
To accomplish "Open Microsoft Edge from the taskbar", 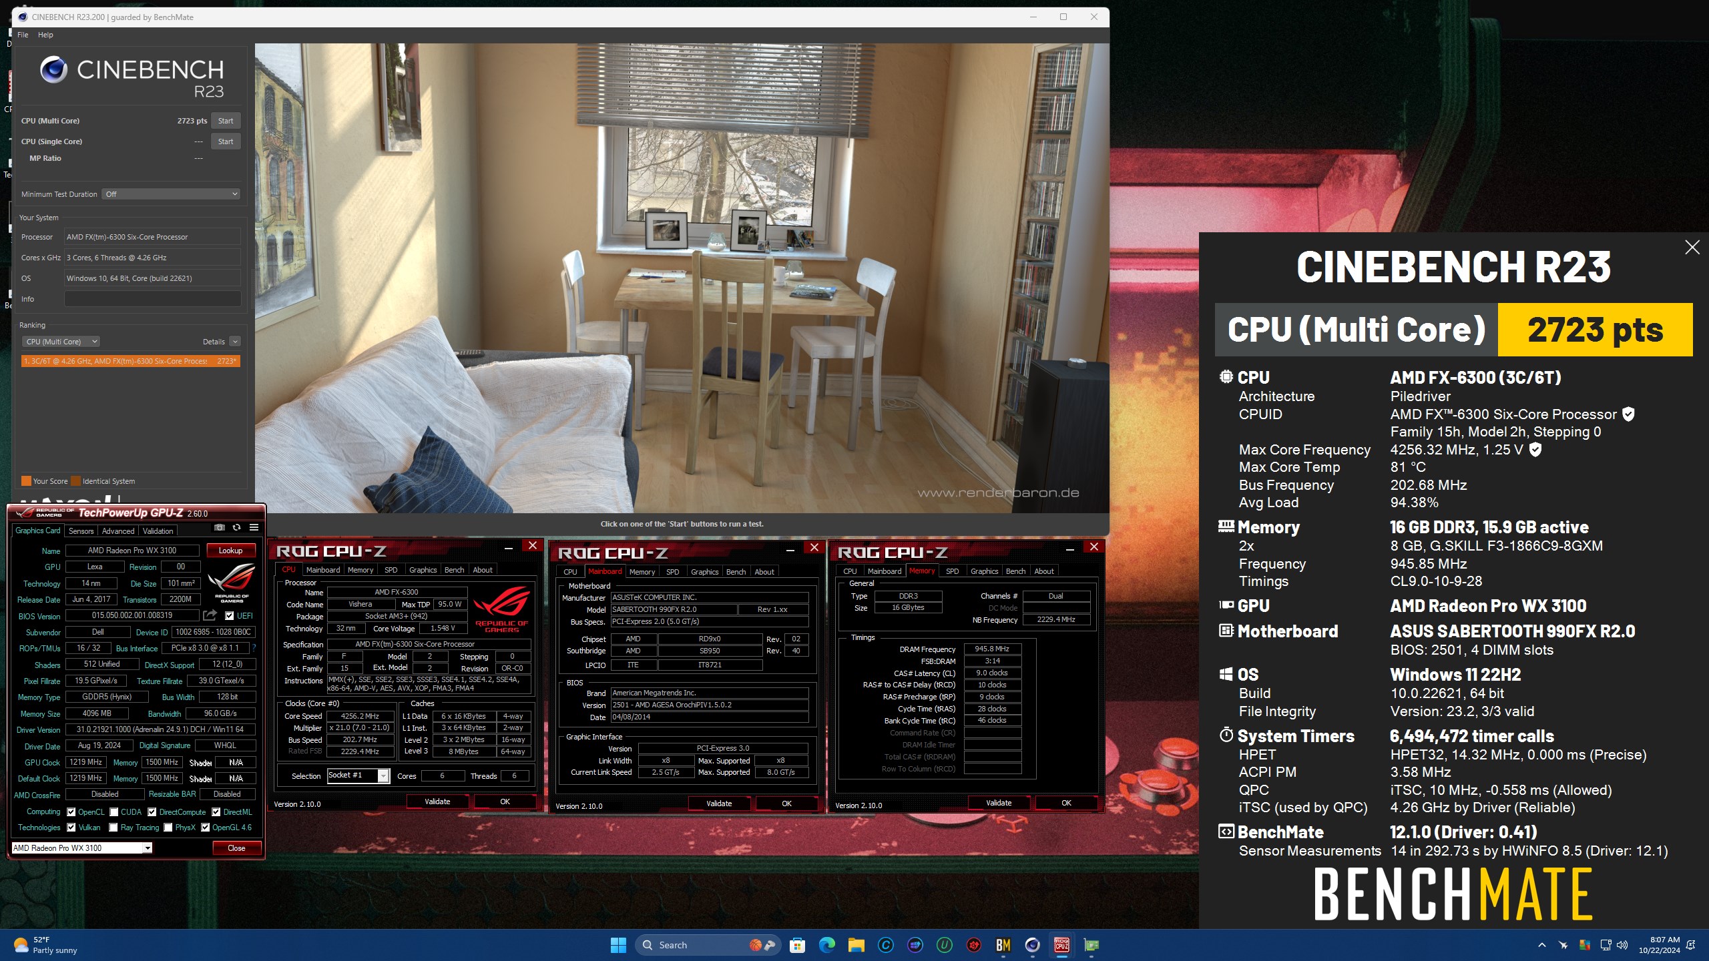I will [826, 945].
